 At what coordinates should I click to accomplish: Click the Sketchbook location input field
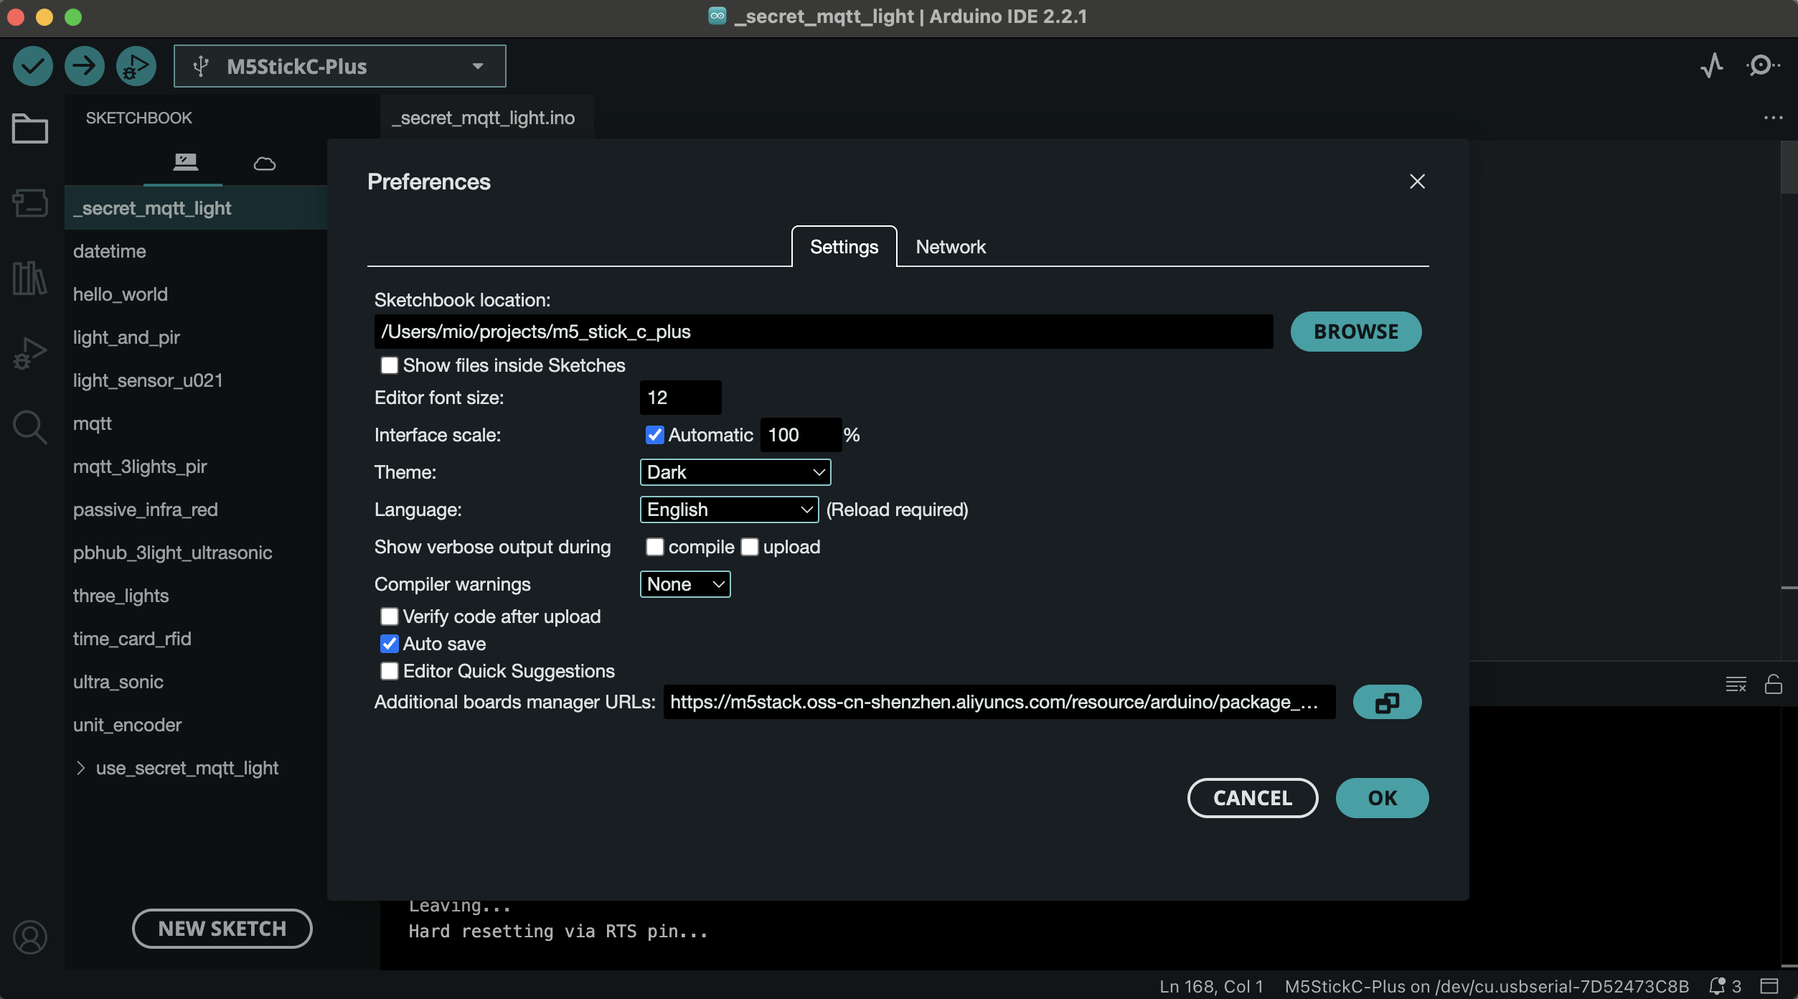coord(822,331)
